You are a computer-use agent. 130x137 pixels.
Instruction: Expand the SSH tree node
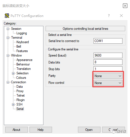(13, 104)
